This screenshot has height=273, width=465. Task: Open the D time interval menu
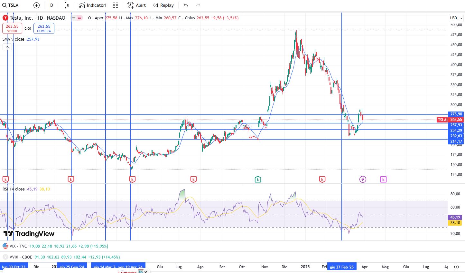[x=51, y=5]
